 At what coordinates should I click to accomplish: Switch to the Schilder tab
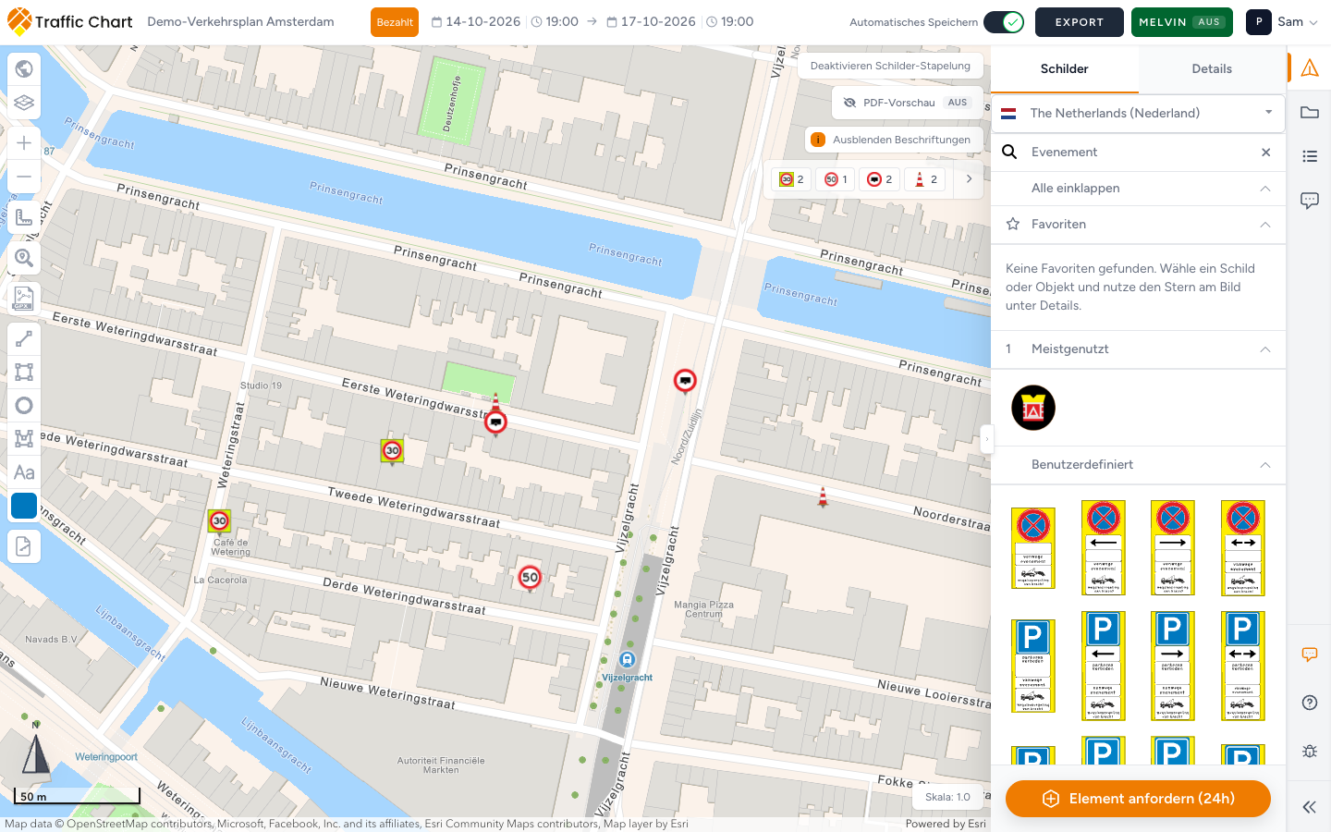1065,69
